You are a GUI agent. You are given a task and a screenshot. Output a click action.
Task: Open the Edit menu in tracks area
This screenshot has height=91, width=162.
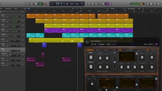pyautogui.click(x=2, y=9)
